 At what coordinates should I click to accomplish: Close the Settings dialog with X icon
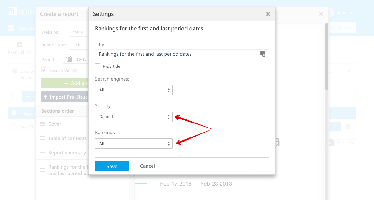268,14
